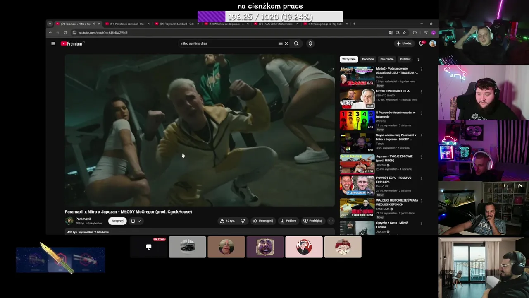This screenshot has width=529, height=298.
Task: Select the car avatar participant tile
Action: 187,247
